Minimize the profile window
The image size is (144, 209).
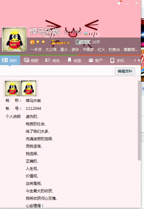[x=128, y=3]
